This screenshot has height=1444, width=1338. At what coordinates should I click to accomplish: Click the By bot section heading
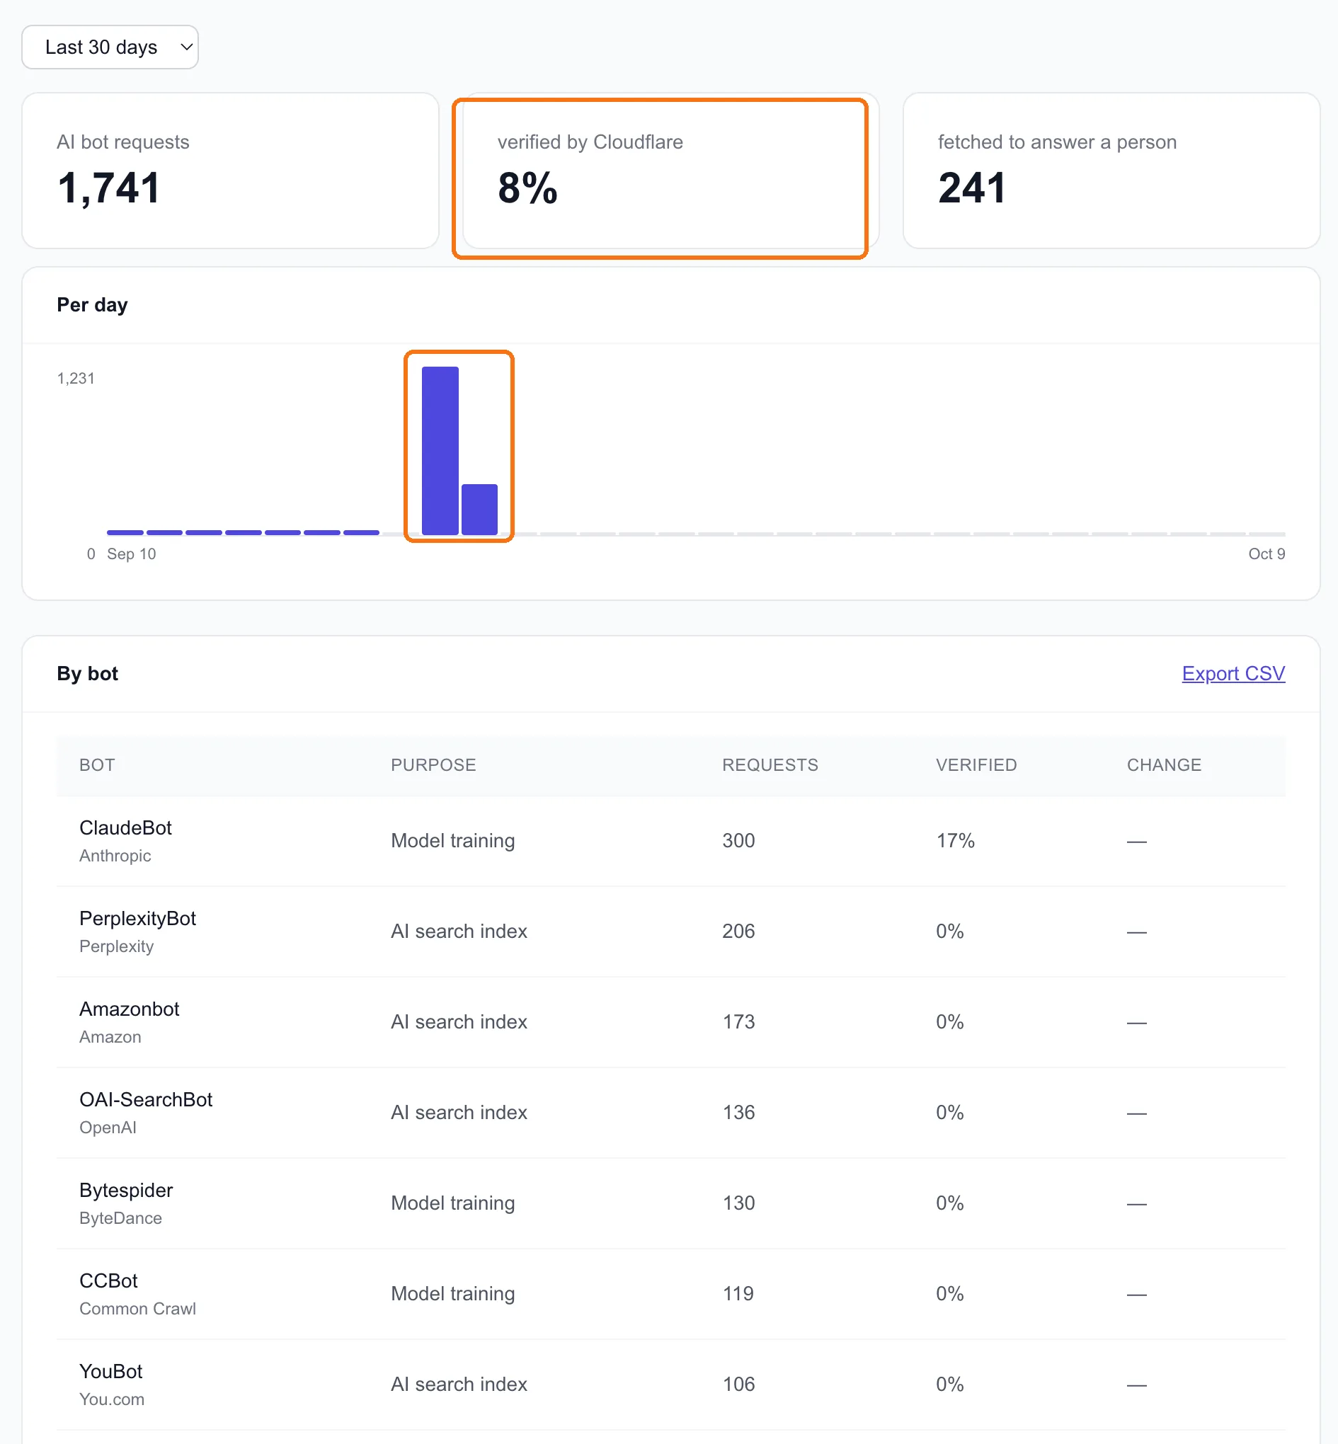pyautogui.click(x=87, y=673)
